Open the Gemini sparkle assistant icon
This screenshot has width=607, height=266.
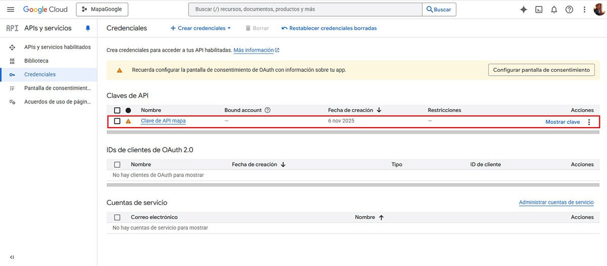click(524, 10)
